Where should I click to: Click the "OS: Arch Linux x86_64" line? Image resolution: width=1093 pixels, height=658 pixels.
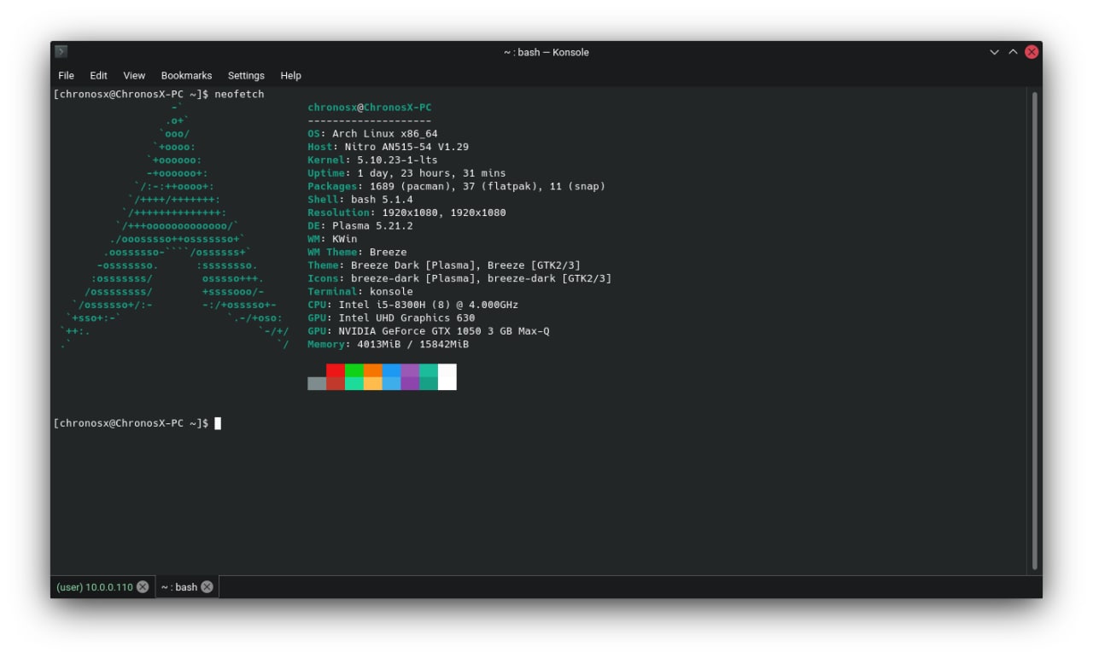click(372, 134)
